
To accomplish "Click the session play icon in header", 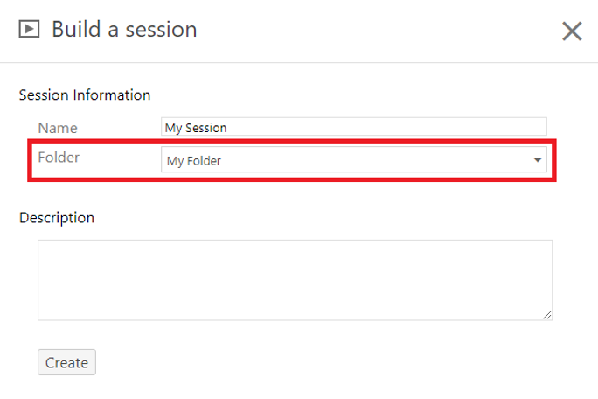I will click(29, 29).
